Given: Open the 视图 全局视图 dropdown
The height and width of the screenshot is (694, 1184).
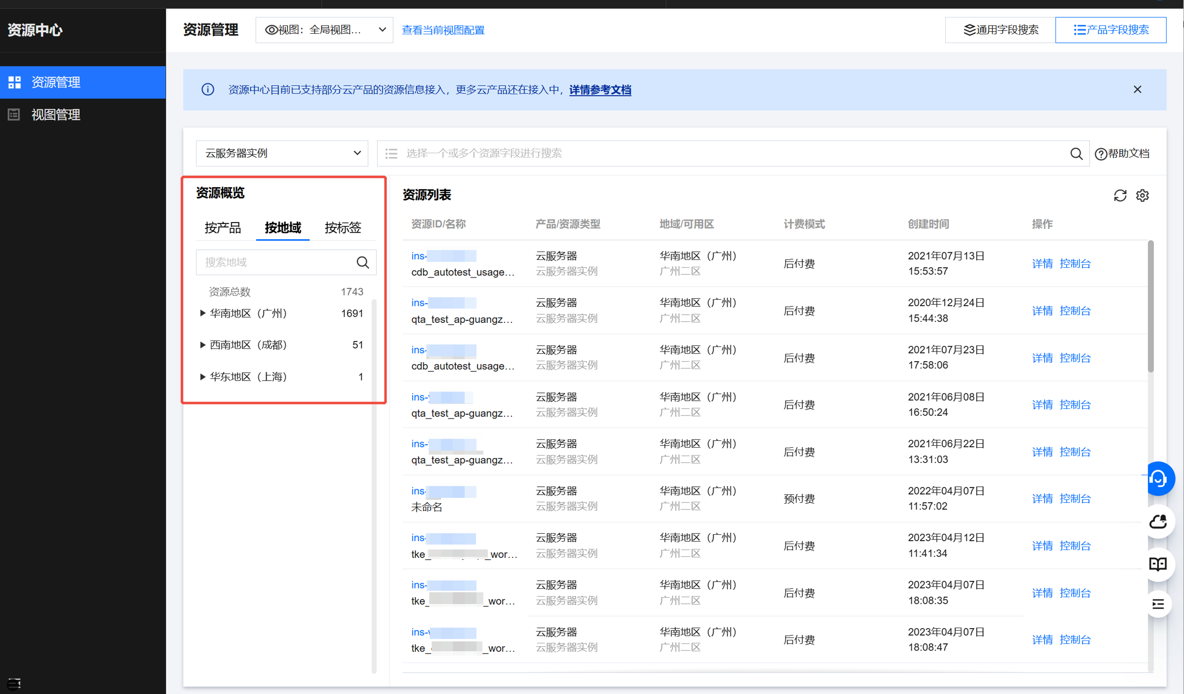Looking at the screenshot, I should coord(324,30).
